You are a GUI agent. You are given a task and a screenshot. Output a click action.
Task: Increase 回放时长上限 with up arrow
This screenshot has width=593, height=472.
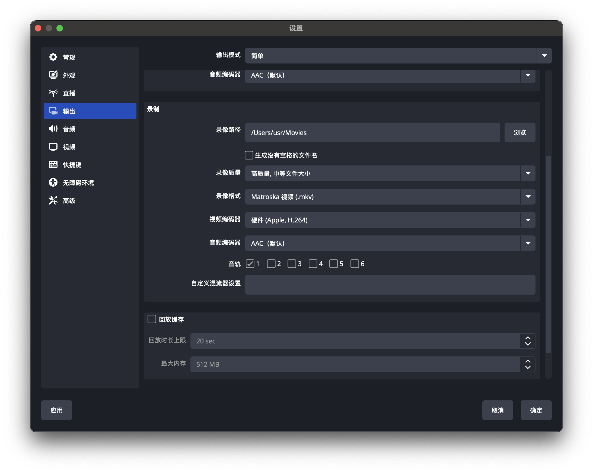point(528,338)
